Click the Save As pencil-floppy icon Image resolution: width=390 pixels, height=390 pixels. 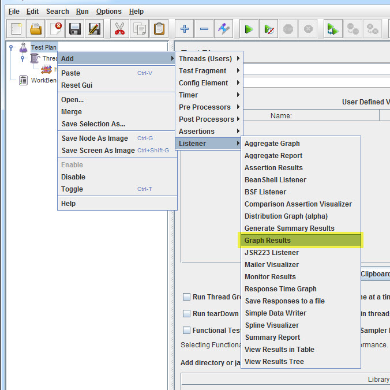[x=95, y=29]
